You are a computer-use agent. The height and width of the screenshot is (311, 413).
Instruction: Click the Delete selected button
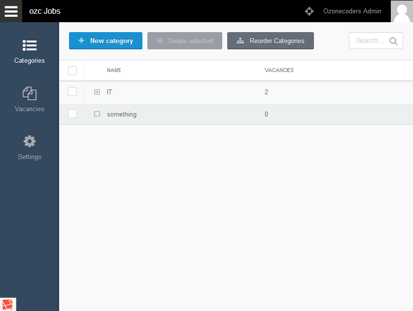(185, 40)
